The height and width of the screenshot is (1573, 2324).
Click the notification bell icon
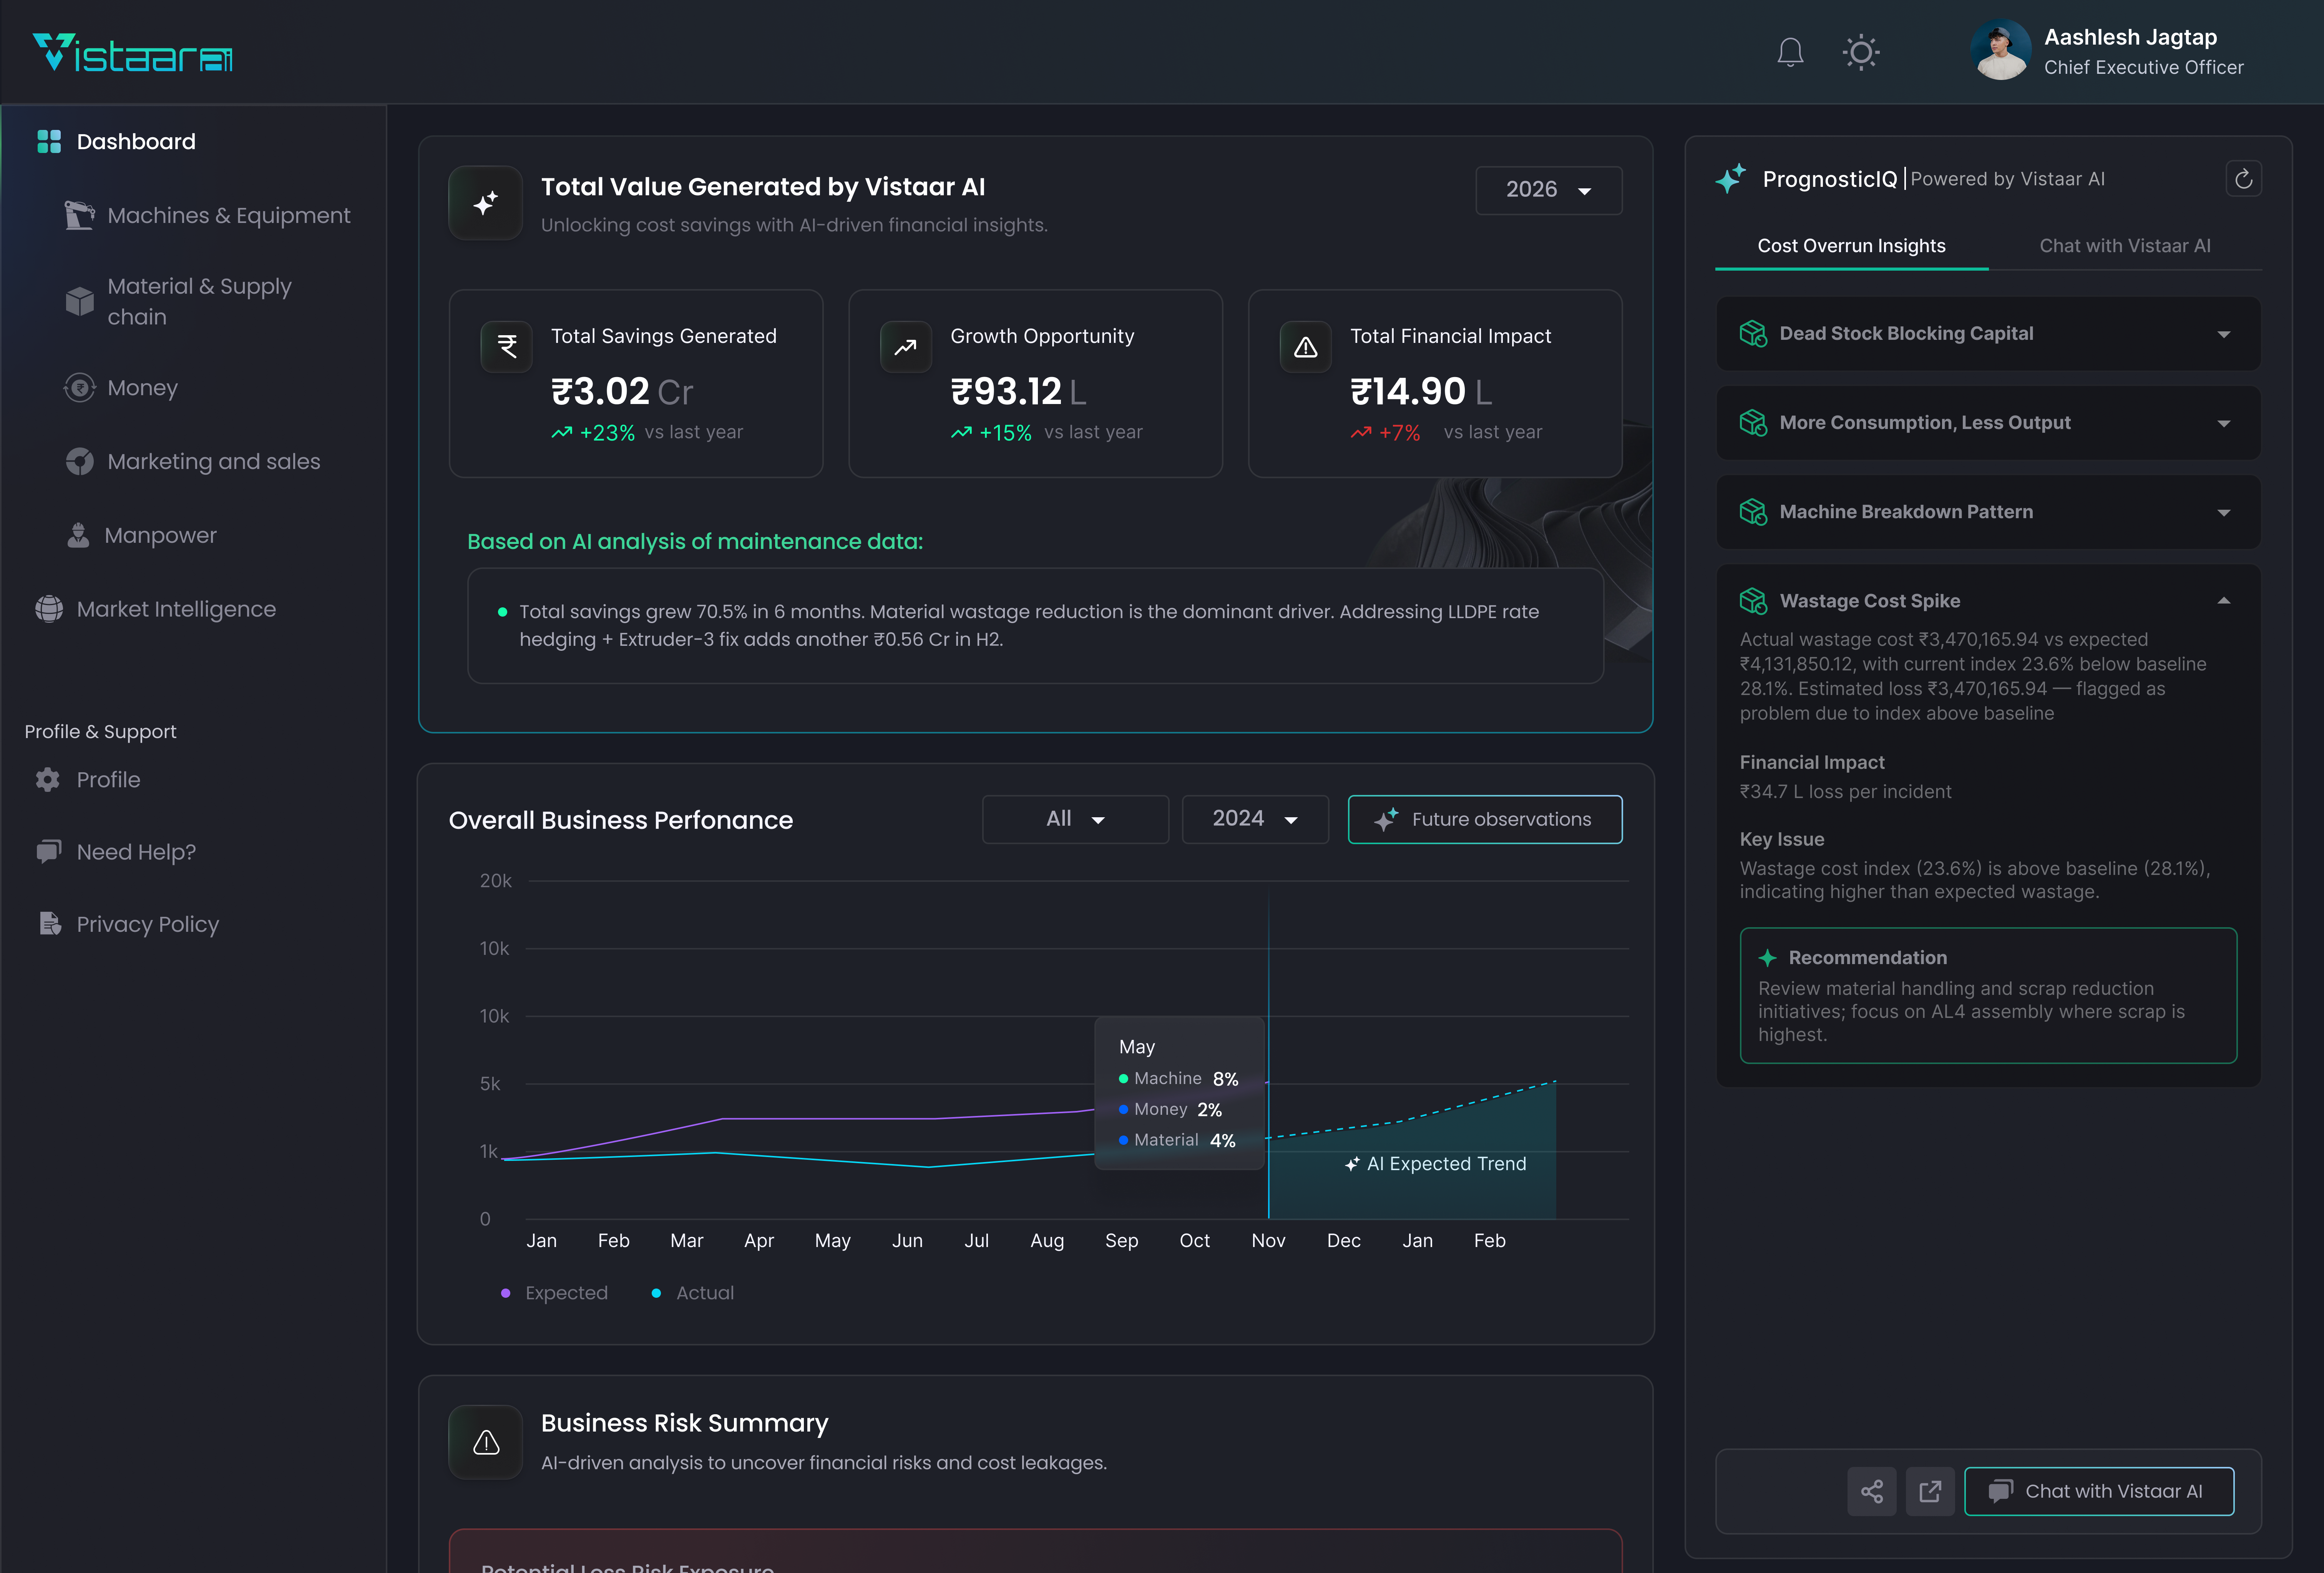1790,52
